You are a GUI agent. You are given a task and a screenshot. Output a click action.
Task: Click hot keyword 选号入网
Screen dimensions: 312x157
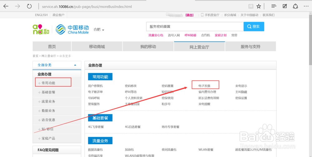pos(174,35)
